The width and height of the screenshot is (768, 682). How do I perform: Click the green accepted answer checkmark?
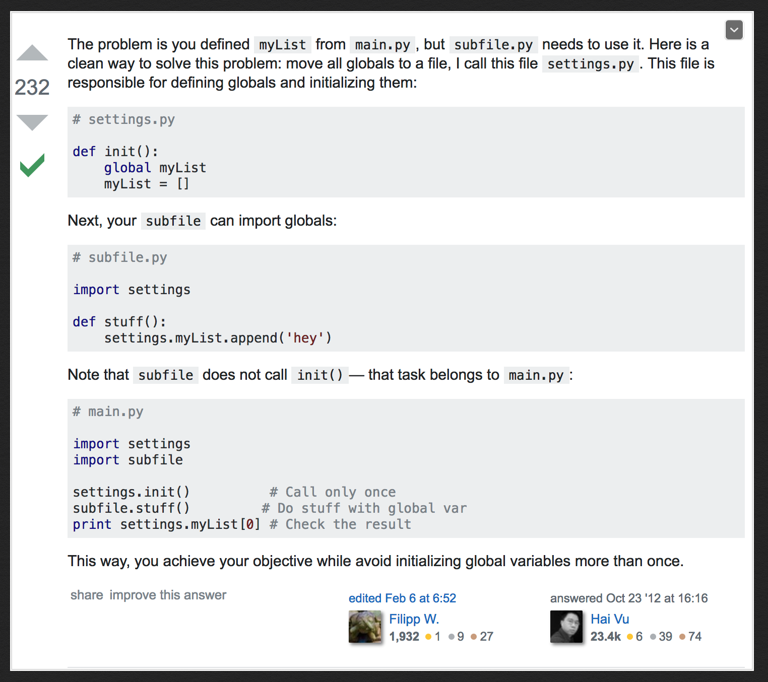32,165
